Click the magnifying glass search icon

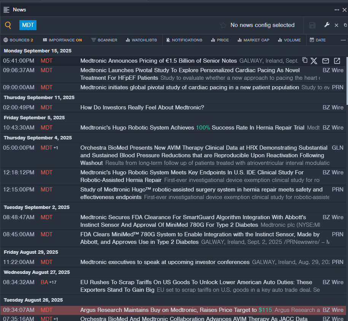tap(8, 25)
